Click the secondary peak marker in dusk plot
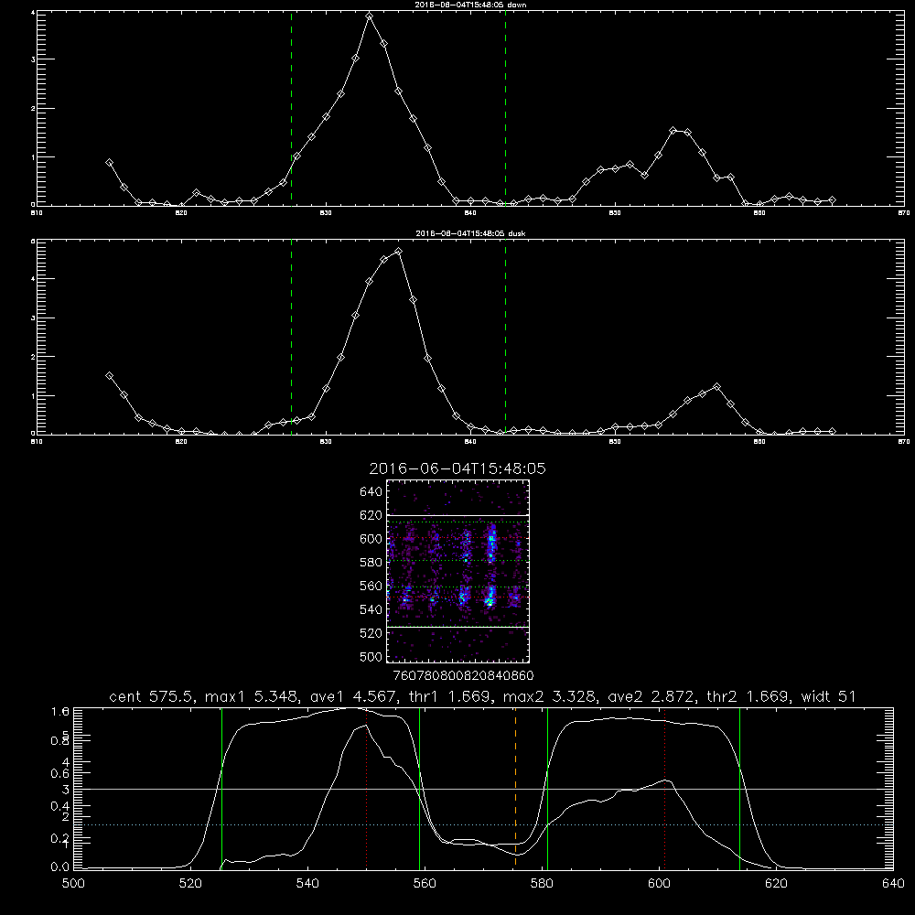The width and height of the screenshot is (915, 915). pyautogui.click(x=717, y=386)
